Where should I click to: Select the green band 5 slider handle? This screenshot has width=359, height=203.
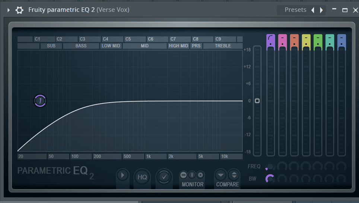pos(318,43)
